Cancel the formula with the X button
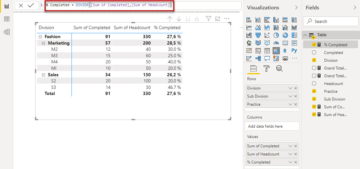This screenshot has height=169, width=360. point(21,5)
